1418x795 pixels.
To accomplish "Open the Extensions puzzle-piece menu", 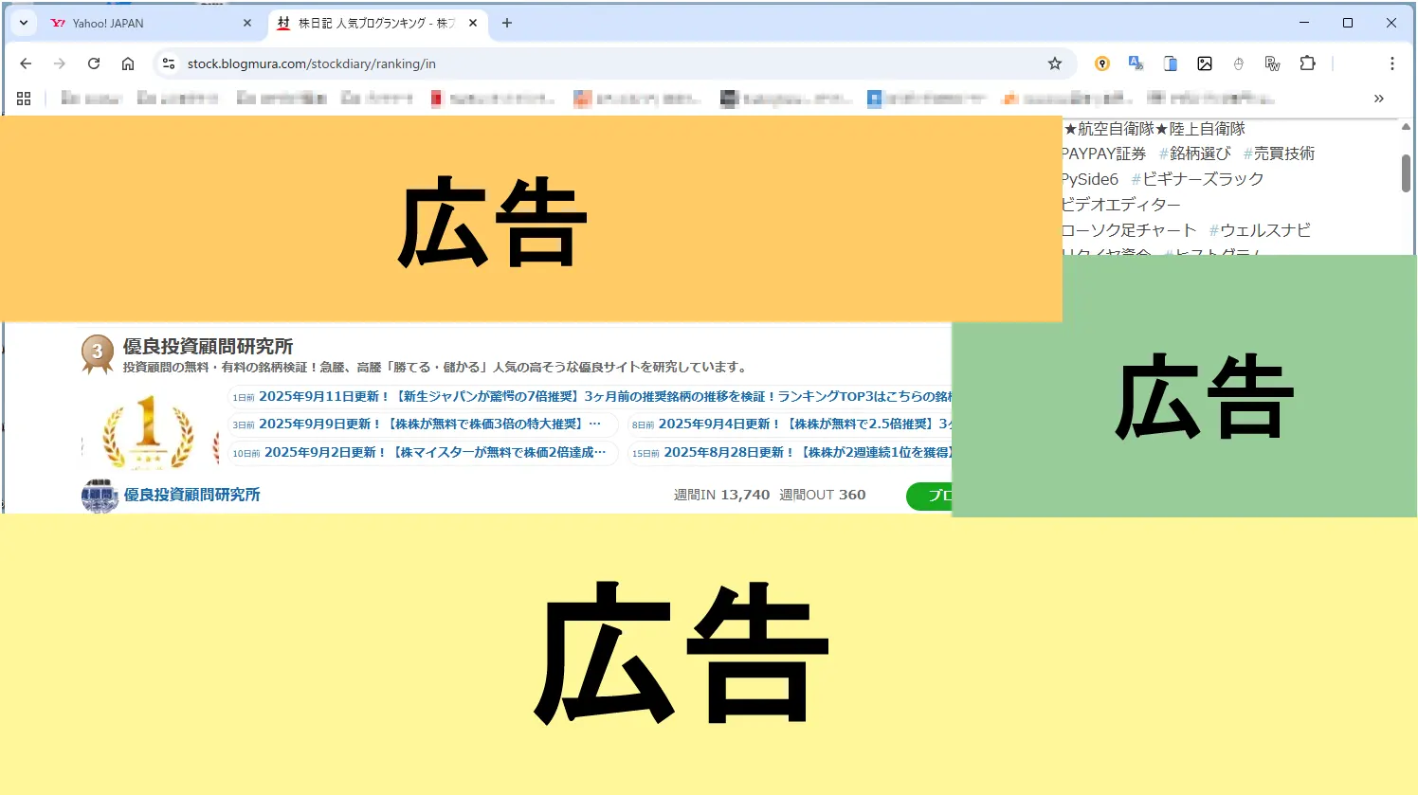I will click(x=1307, y=63).
